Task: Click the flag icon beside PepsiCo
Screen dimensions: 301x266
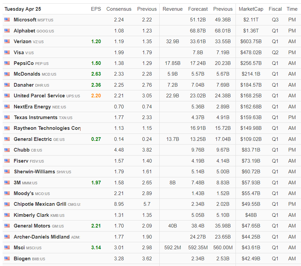Action: tap(7, 63)
